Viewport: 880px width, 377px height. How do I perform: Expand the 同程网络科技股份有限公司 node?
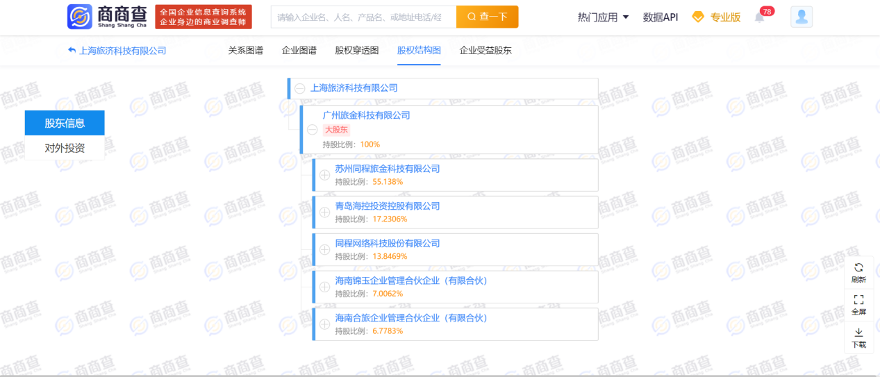pyautogui.click(x=324, y=250)
